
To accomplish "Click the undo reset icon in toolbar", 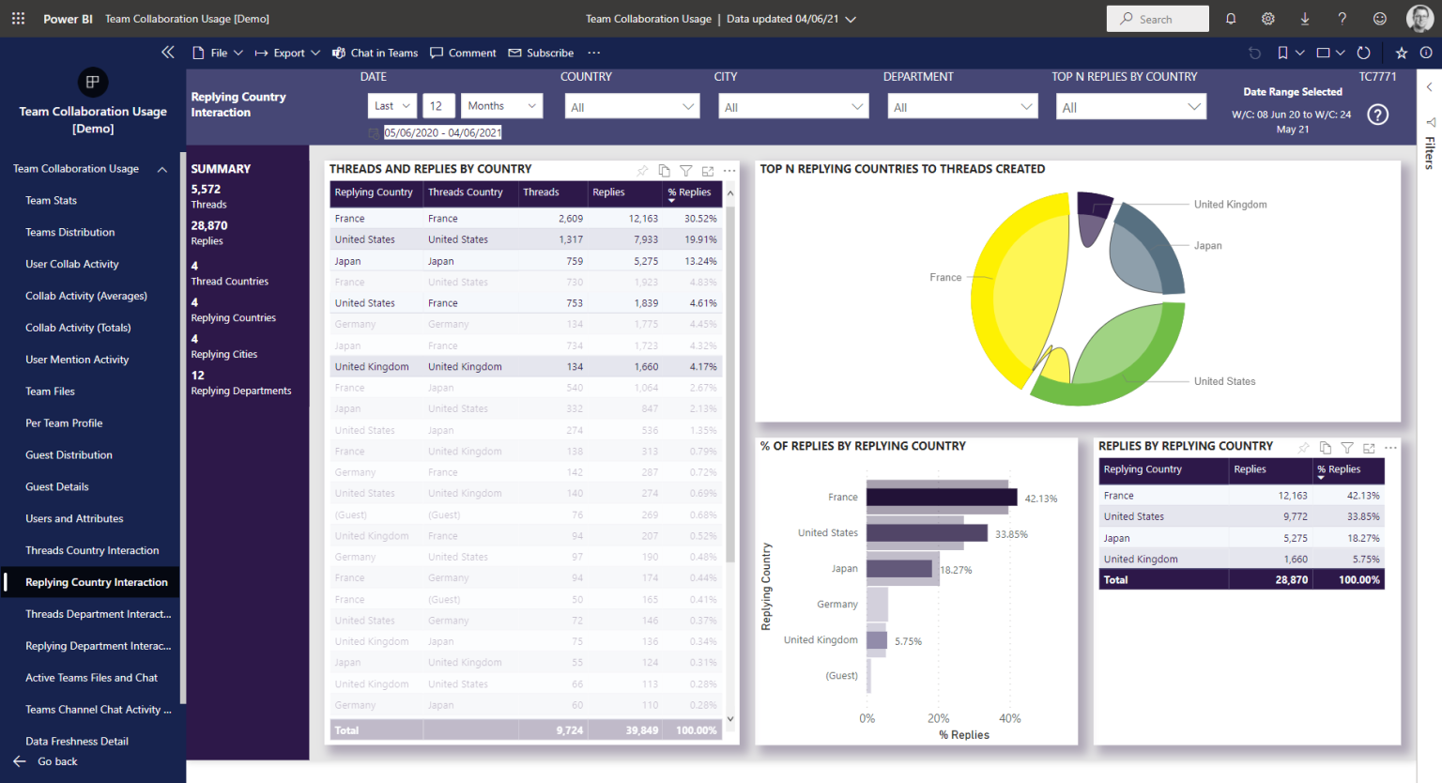I will pos(1255,54).
